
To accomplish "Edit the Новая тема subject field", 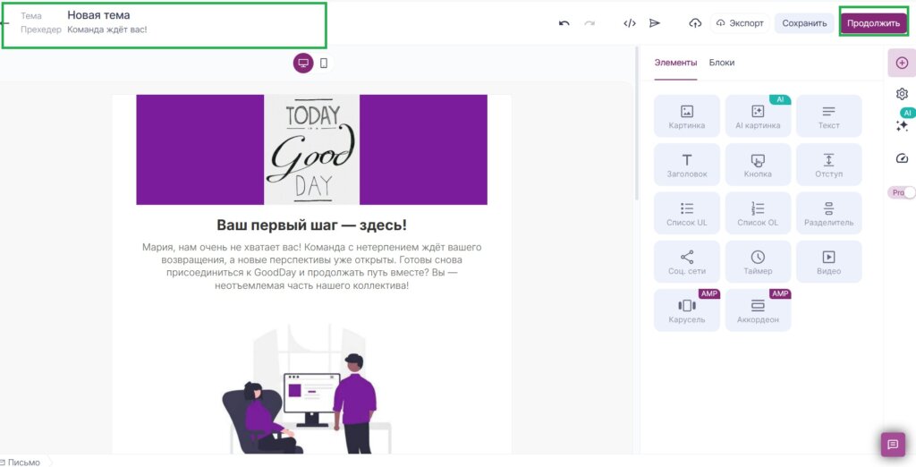I will pos(98,15).
